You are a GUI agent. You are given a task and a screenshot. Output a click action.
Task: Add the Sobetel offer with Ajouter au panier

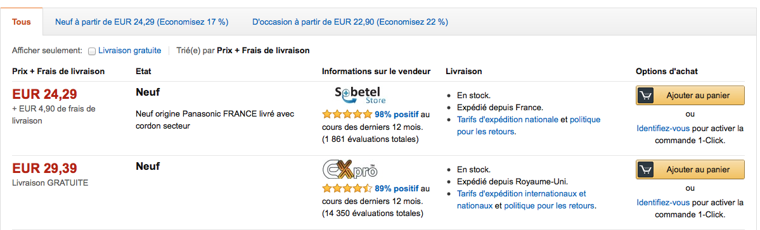click(x=690, y=96)
